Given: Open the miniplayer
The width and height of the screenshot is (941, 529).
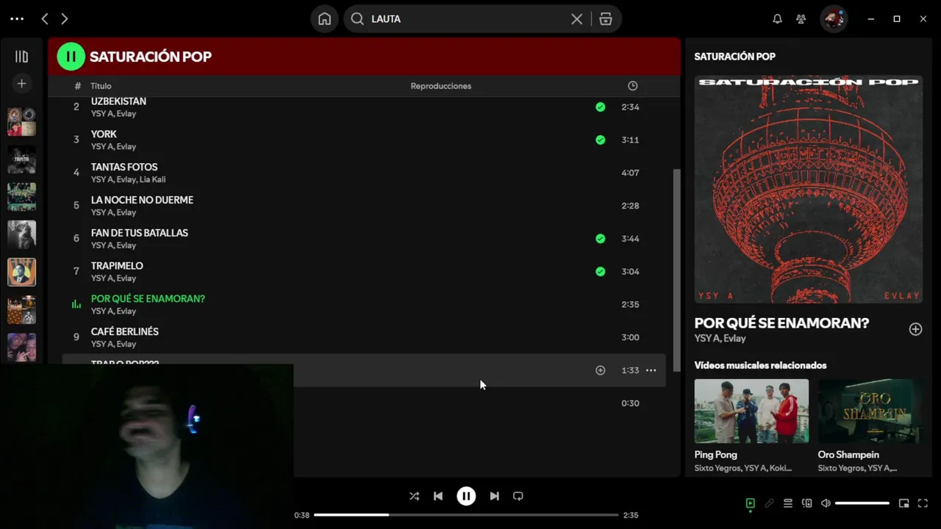Looking at the screenshot, I should coord(904,503).
